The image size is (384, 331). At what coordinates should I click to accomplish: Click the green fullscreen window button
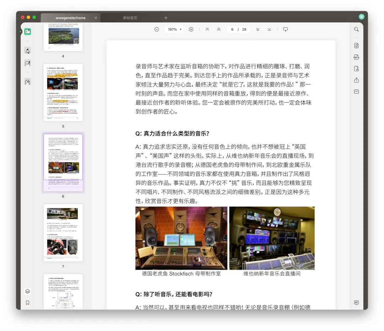tap(34, 17)
